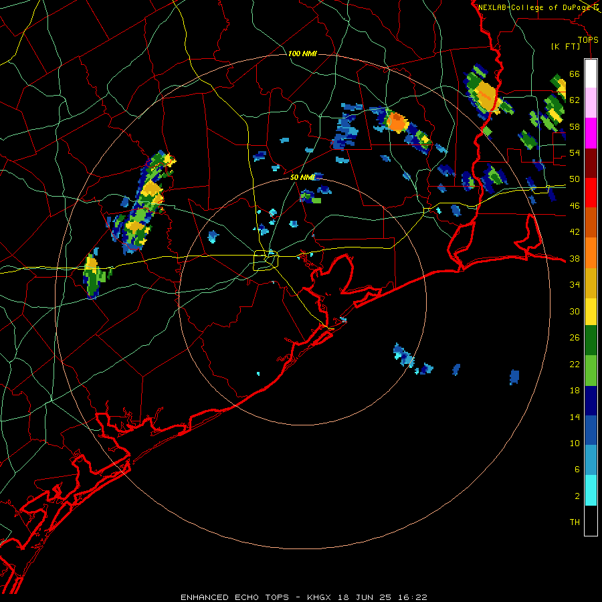Click the legend value "22"

coord(575,364)
